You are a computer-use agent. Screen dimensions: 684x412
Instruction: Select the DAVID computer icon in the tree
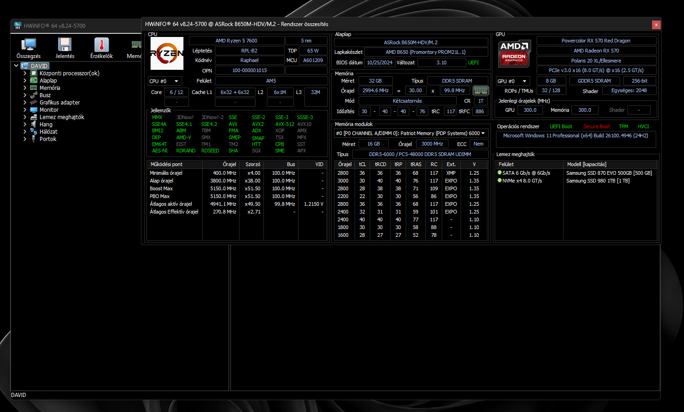(25, 66)
